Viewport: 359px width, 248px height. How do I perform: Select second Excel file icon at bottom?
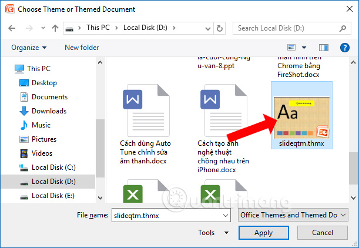224,191
